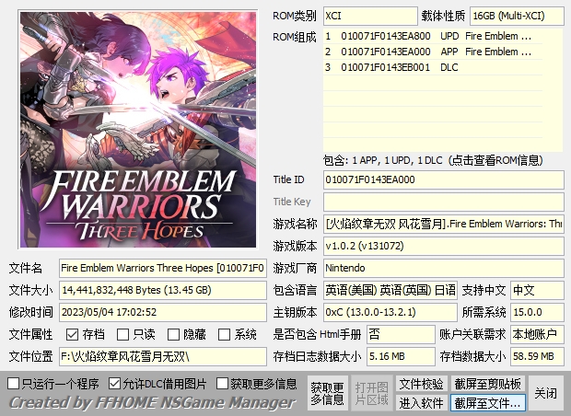This screenshot has width=571, height=416.
Task: Click 进入软件 button
Action: click(x=421, y=403)
